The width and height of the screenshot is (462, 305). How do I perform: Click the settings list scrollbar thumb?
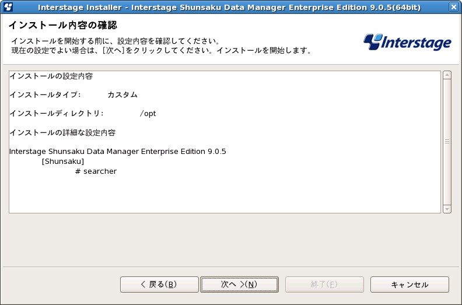click(x=447, y=142)
